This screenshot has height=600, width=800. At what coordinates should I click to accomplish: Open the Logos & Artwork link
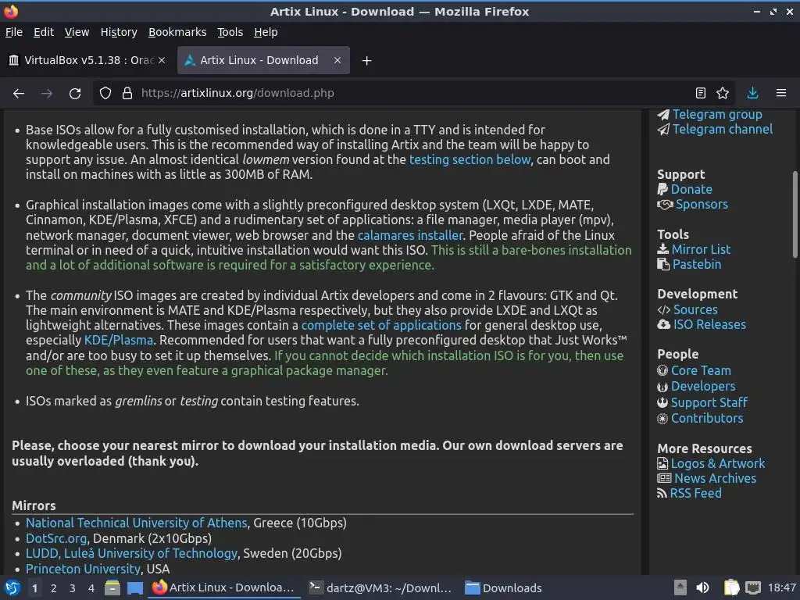[x=717, y=463]
